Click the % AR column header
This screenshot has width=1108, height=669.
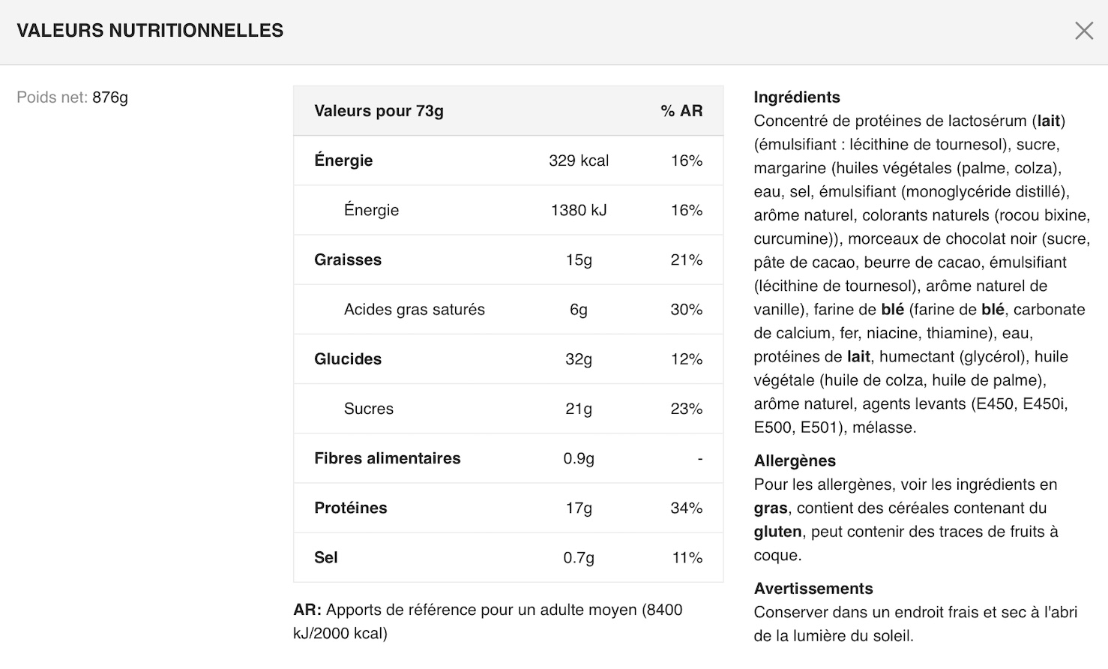(x=681, y=111)
